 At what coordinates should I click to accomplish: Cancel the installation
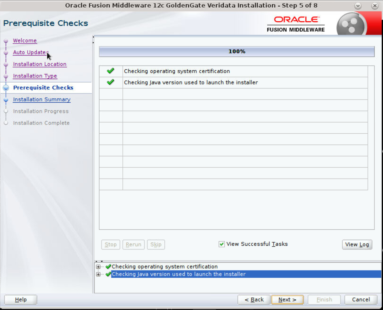361,300
